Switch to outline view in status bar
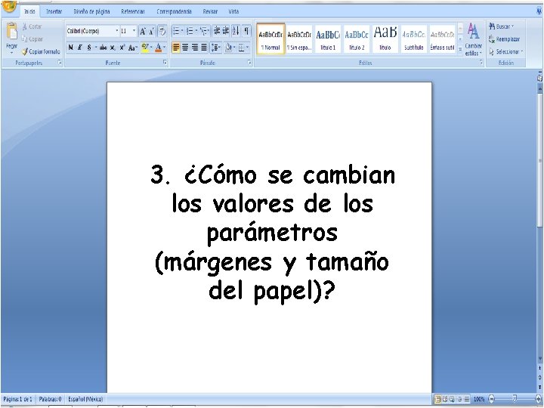 coord(459,400)
